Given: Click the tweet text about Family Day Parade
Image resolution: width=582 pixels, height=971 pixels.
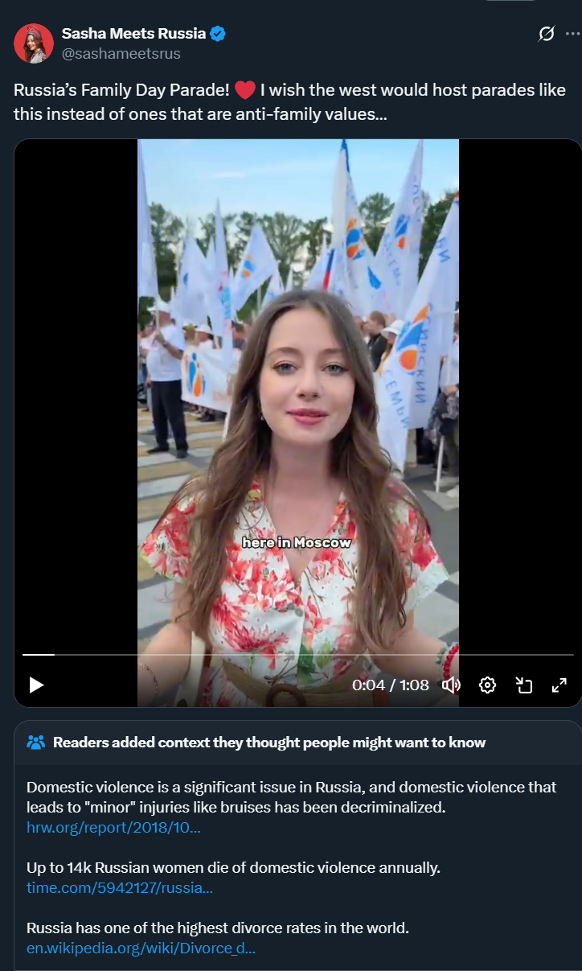Looking at the screenshot, I should click(x=289, y=101).
